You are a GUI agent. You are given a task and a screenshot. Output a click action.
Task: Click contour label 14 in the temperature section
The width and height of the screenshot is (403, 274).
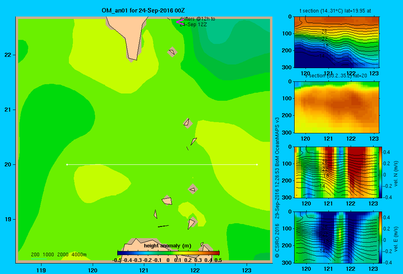[322, 56]
